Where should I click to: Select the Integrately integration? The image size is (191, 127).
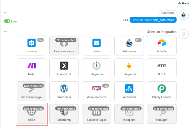point(129,68)
